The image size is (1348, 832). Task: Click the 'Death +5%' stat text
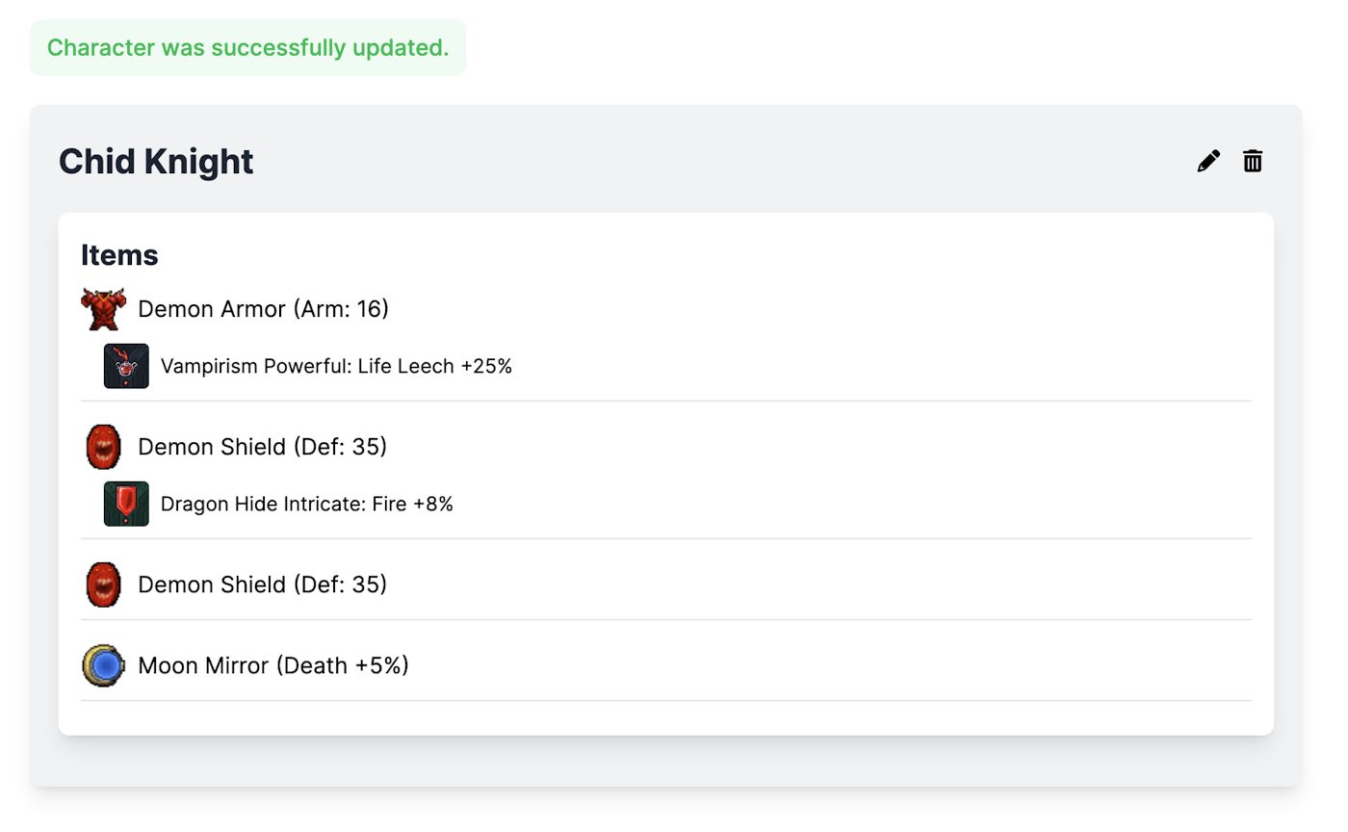[343, 665]
